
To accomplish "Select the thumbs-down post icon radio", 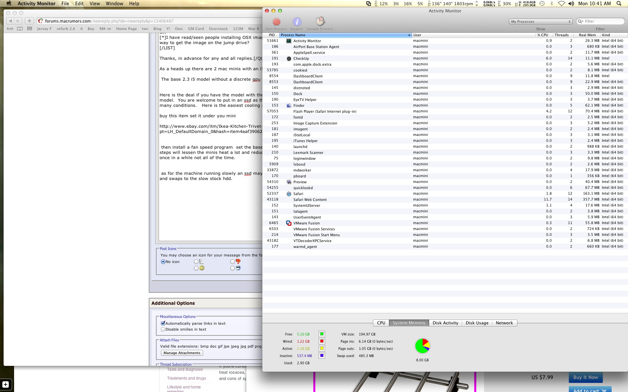I will point(232,262).
